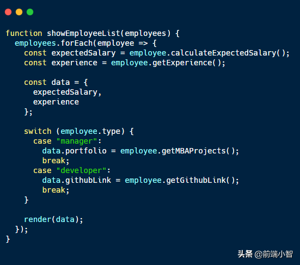Click "data.githubLink" assignment target

coord(77,180)
